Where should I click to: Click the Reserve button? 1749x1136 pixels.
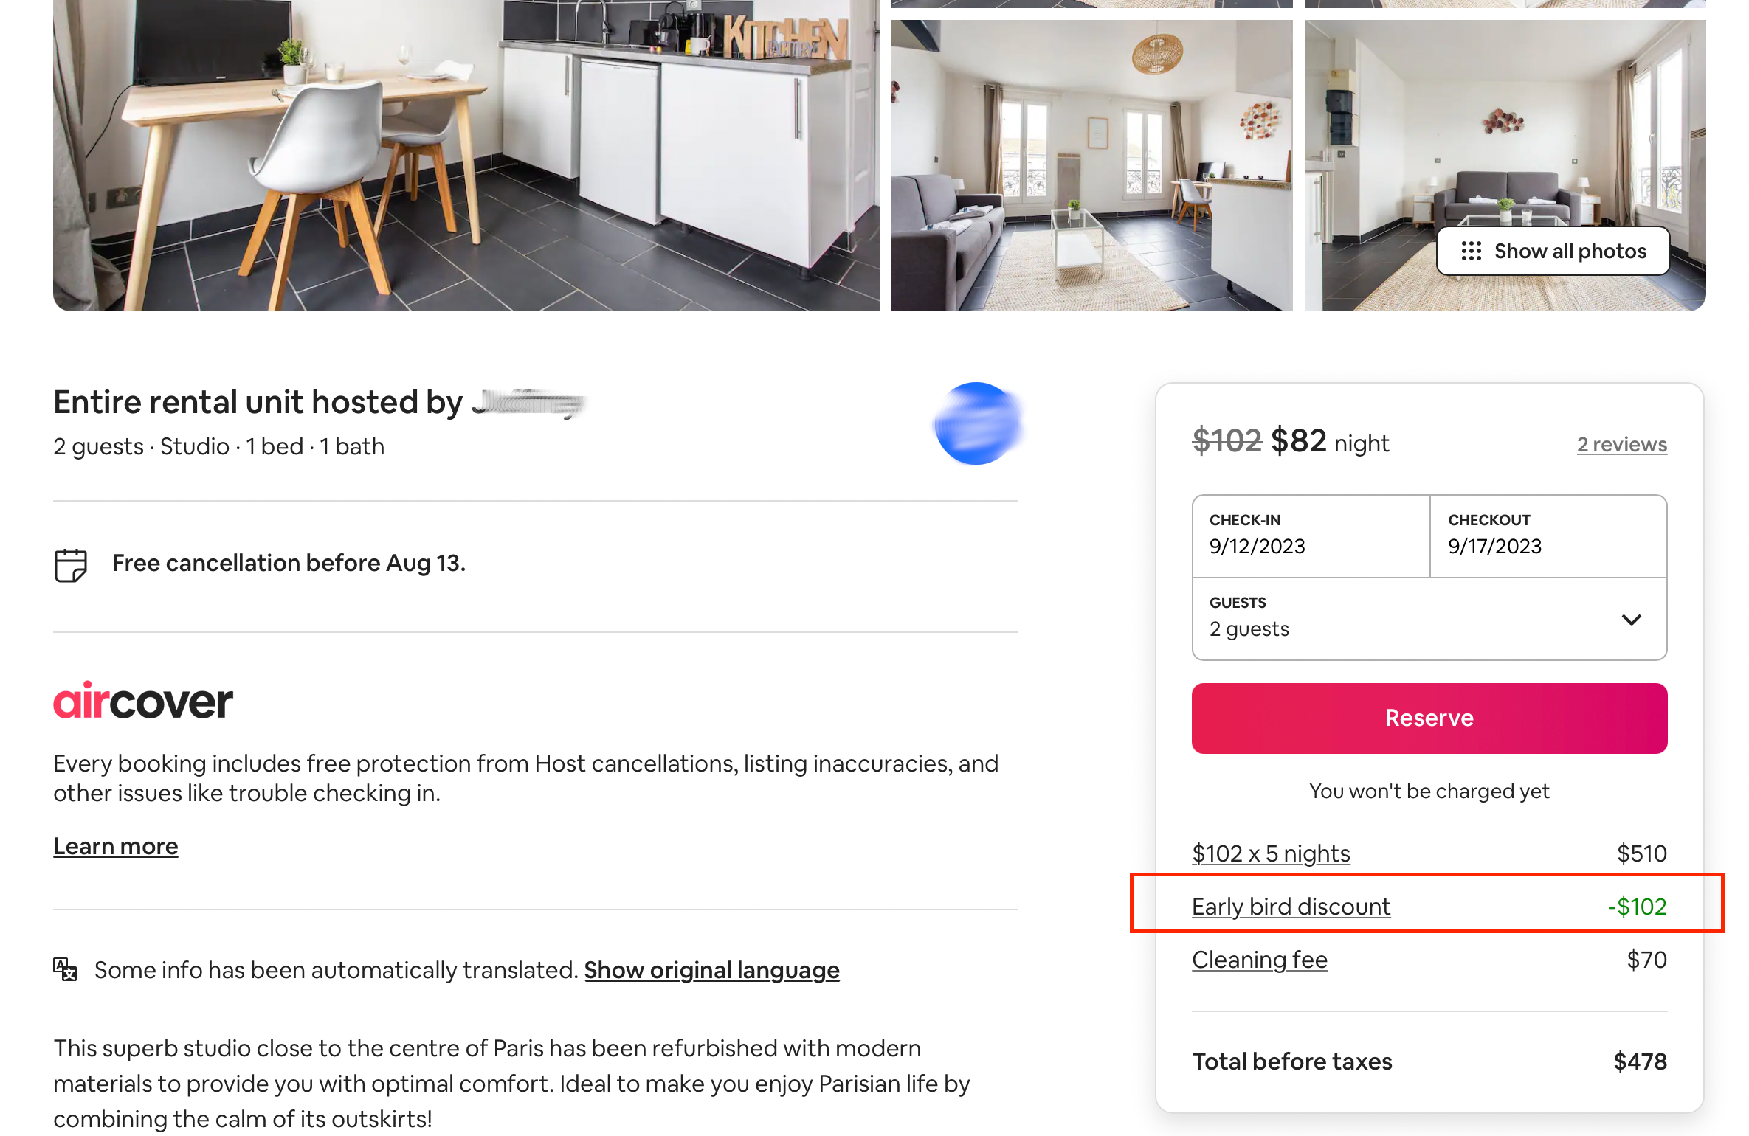(x=1429, y=717)
